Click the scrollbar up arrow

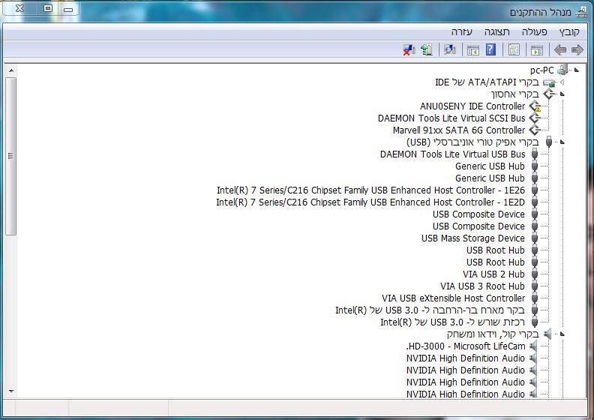(x=11, y=70)
